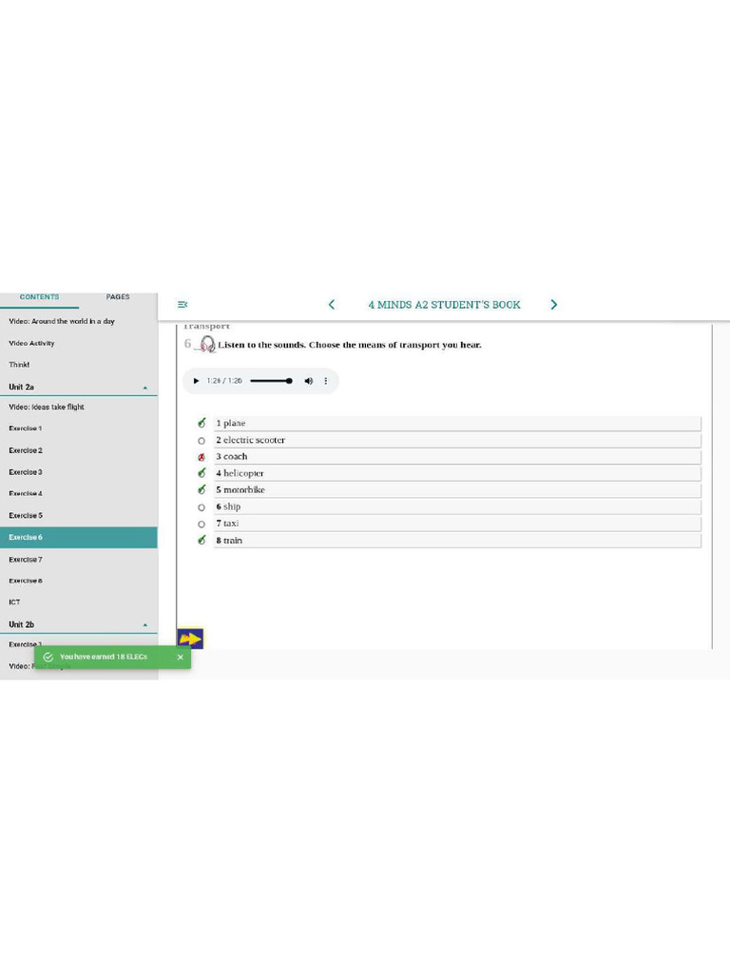Image resolution: width=730 pixels, height=973 pixels.
Task: Mute the audio player volume
Action: 309,381
